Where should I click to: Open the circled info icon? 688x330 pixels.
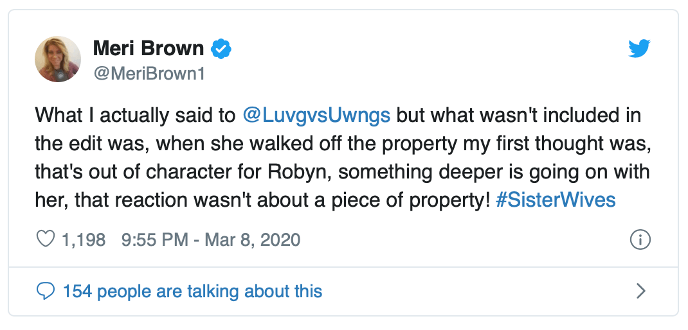point(640,240)
